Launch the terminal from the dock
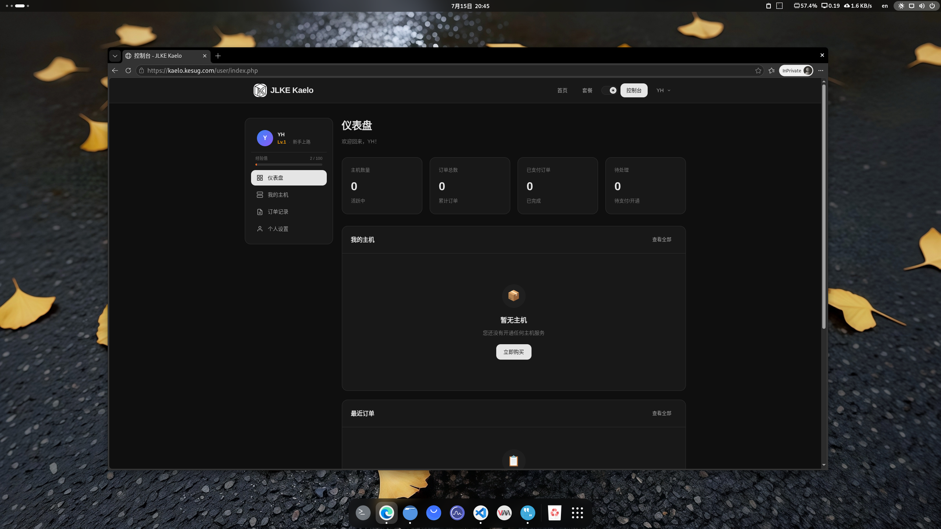The width and height of the screenshot is (941, 529). tap(363, 512)
